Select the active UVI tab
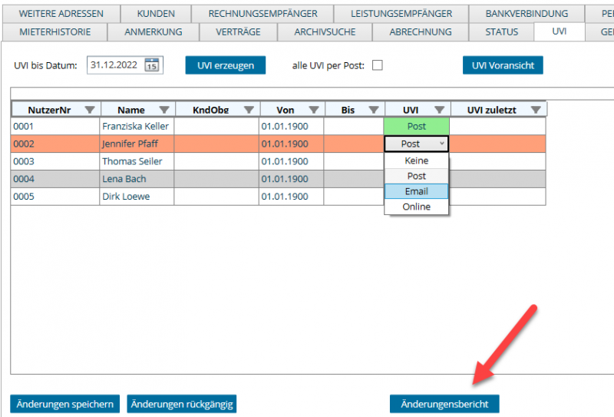Screen dimensions: 614x417 click(560, 31)
